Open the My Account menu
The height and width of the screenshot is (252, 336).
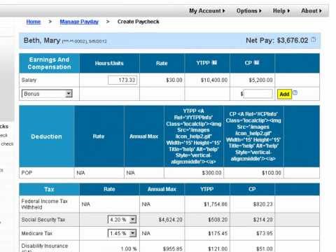pos(207,10)
